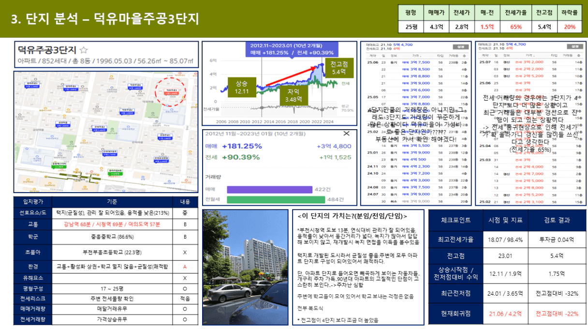Screen dimensions: 588x331
Task: Click the '매매 3억 7,200' transaction row
Action: click(417, 173)
